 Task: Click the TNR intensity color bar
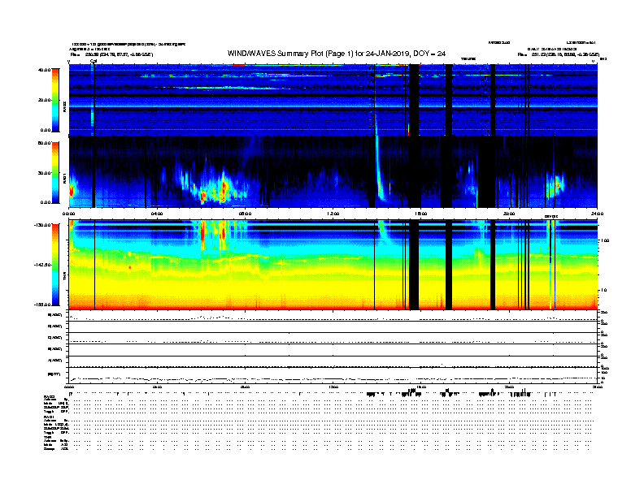click(x=55, y=265)
